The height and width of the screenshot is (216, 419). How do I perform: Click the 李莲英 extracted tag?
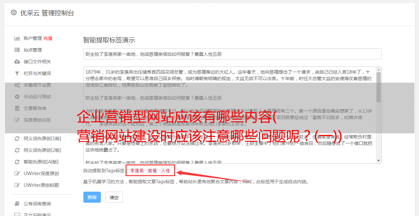point(137,171)
